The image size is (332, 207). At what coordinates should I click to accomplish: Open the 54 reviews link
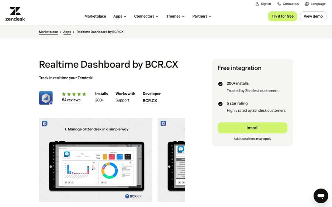coord(71,100)
